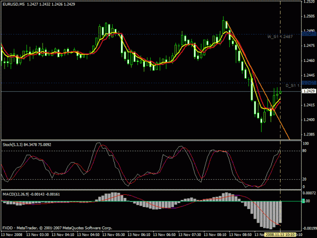Click the Stochastic 80 level label
The height and width of the screenshot is (238, 317).
point(304,151)
